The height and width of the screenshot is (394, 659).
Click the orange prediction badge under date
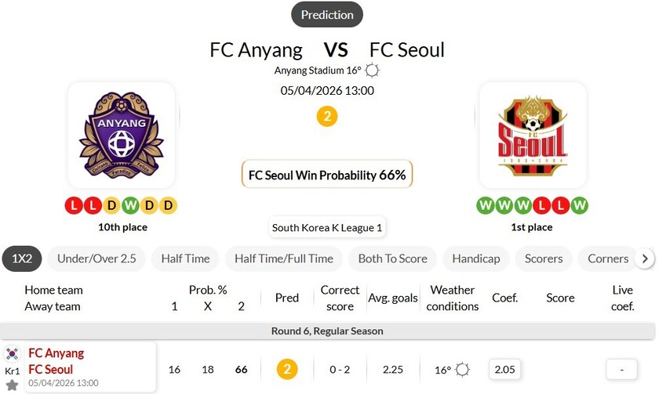327,117
